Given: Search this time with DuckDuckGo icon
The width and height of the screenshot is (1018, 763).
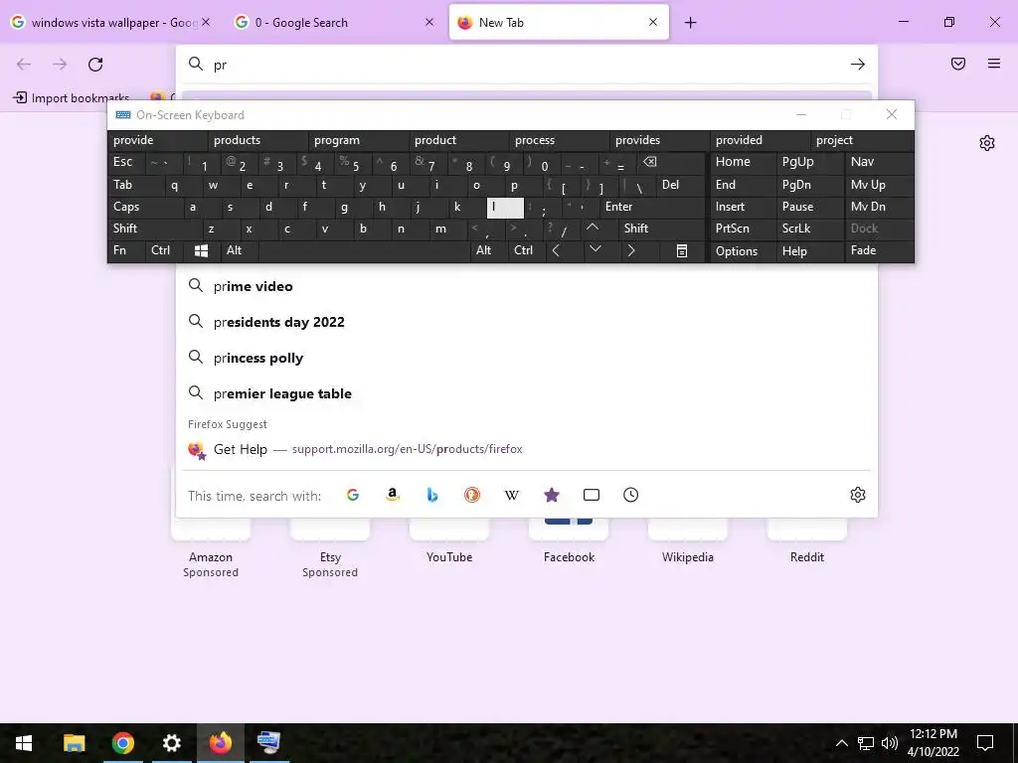Looking at the screenshot, I should coord(472,495).
